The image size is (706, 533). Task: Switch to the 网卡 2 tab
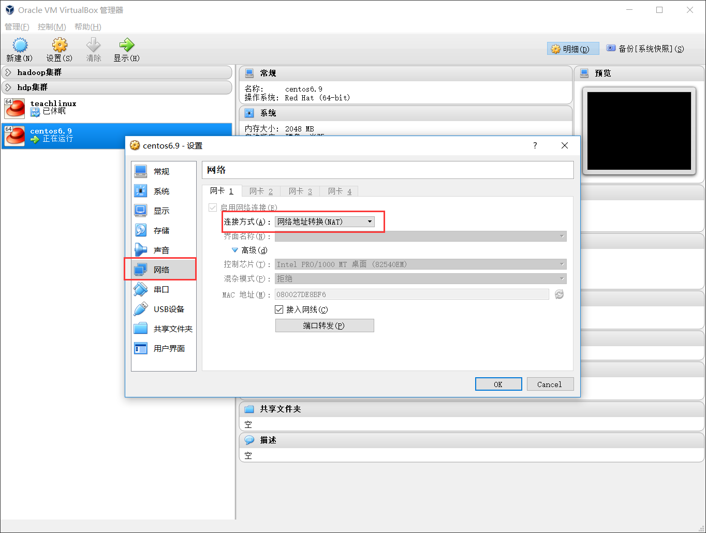261,191
